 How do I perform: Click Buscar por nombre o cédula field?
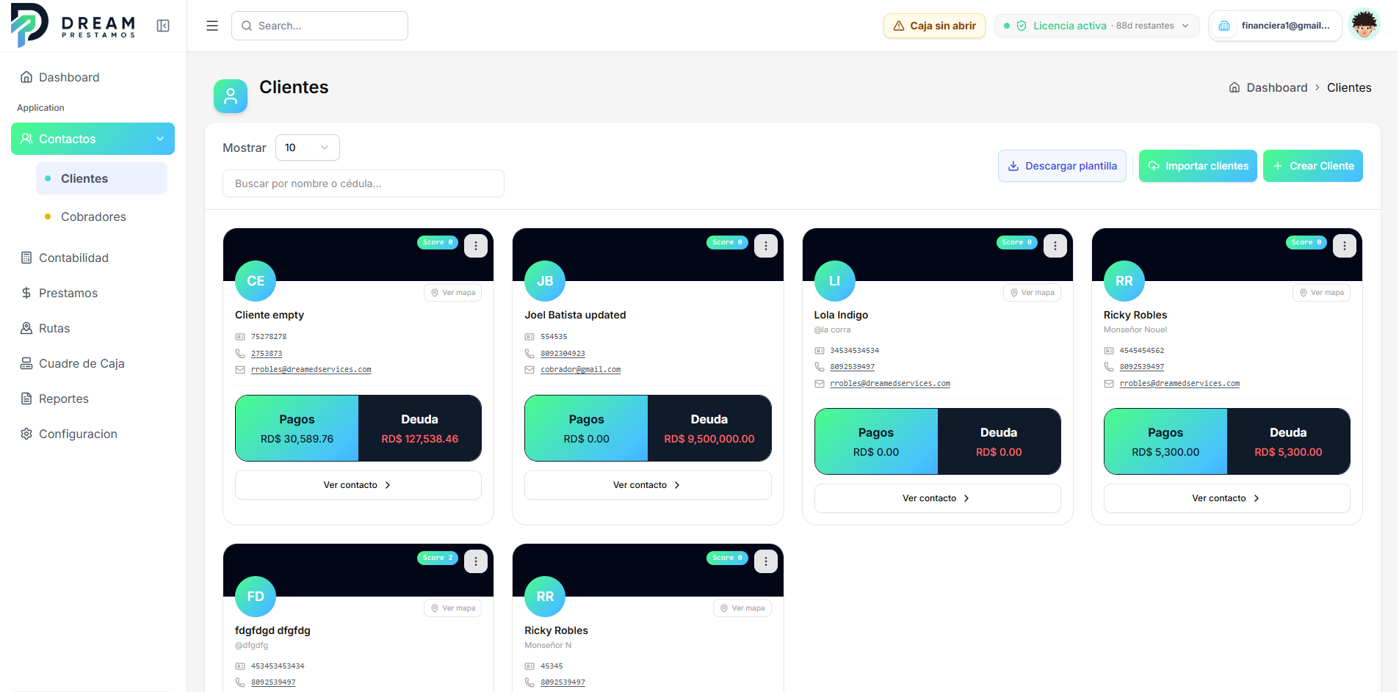tap(364, 183)
